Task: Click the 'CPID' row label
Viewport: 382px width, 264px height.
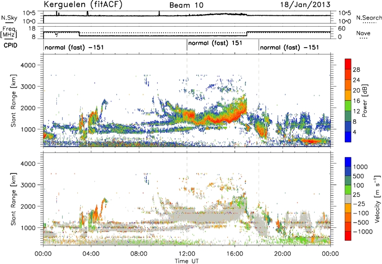Action: tap(11, 45)
